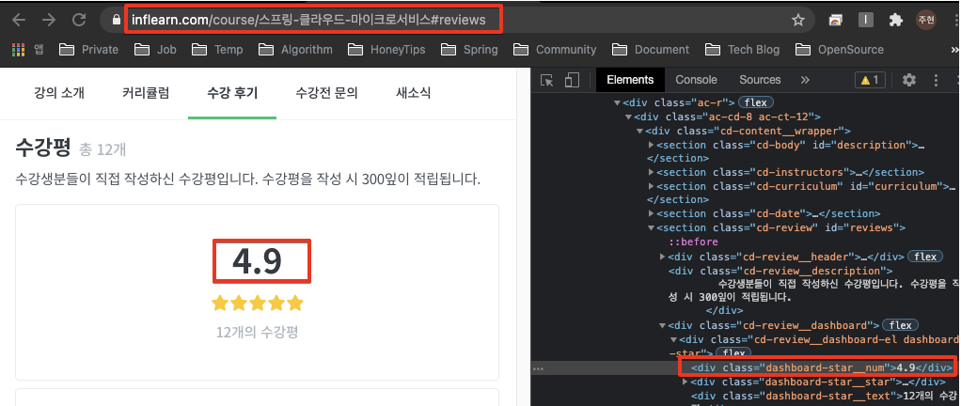Expand the section cd-instructors node
Viewport: 961px width, 406px height.
(652, 173)
